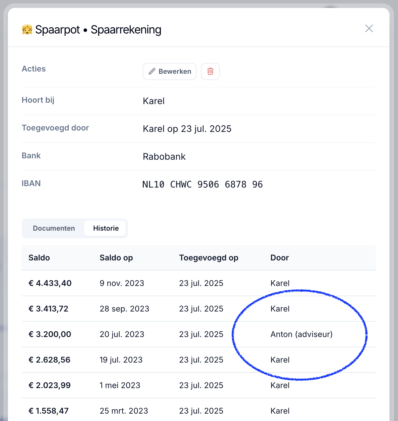The width and height of the screenshot is (398, 421).
Task: Click the date 19 jul. 2023
Action: tap(121, 360)
